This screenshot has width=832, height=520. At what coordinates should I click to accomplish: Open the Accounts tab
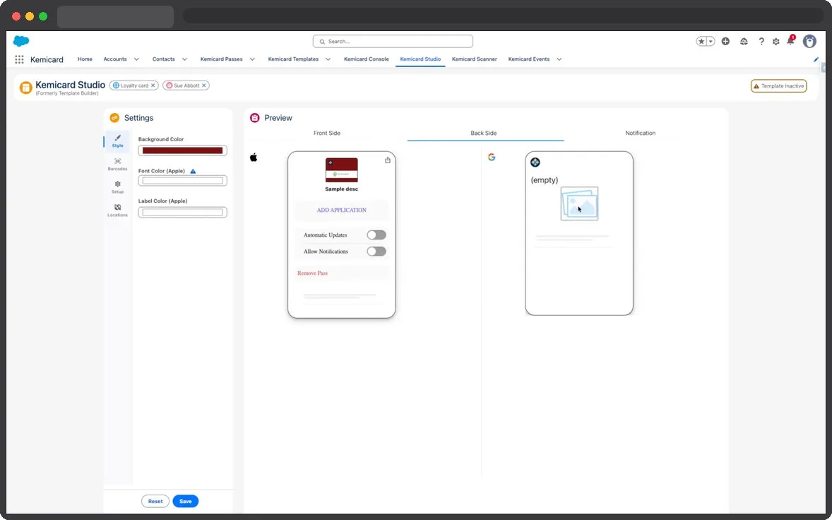(x=115, y=59)
